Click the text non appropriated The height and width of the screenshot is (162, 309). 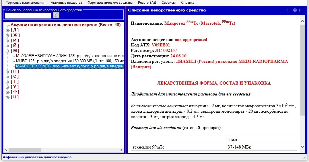pos(191,40)
